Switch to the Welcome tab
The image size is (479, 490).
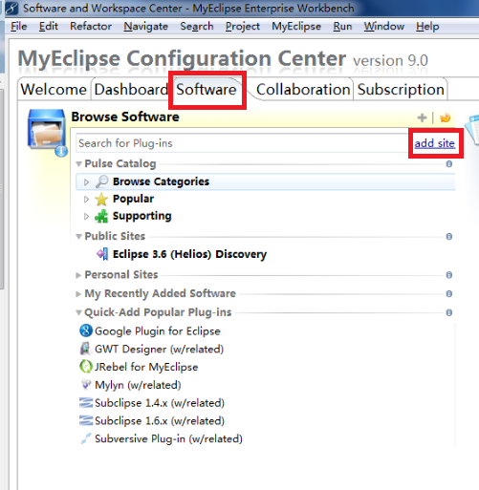coord(54,89)
